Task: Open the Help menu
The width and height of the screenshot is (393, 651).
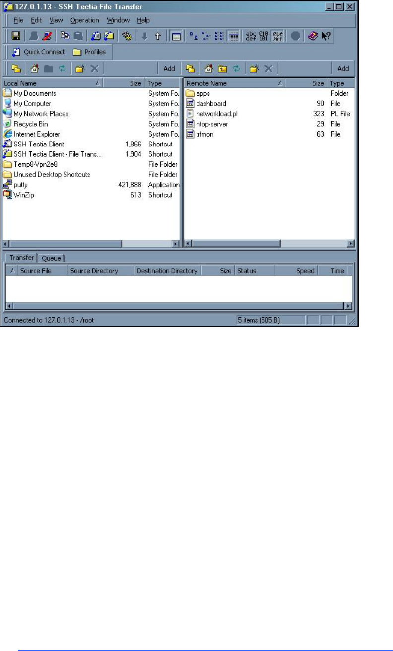Action: (143, 20)
